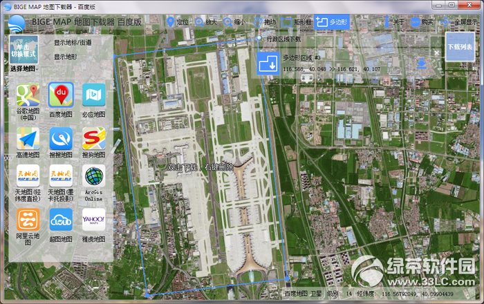Select the Aliyun Maps orange icon
Image resolution: width=484 pixels, height=304 pixels.
point(28,220)
